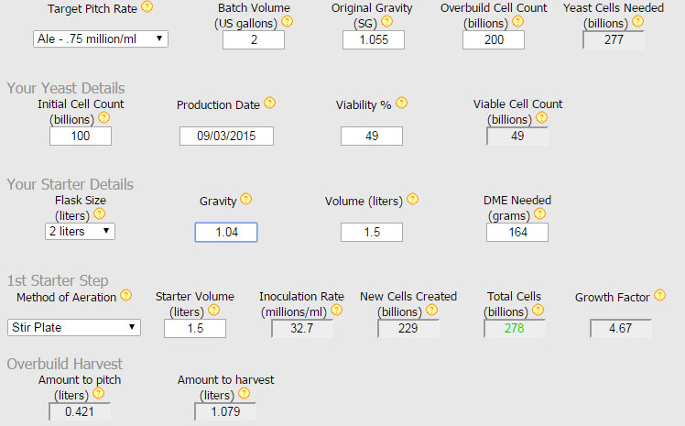Open the Flask Size dropdown

[x=80, y=231]
